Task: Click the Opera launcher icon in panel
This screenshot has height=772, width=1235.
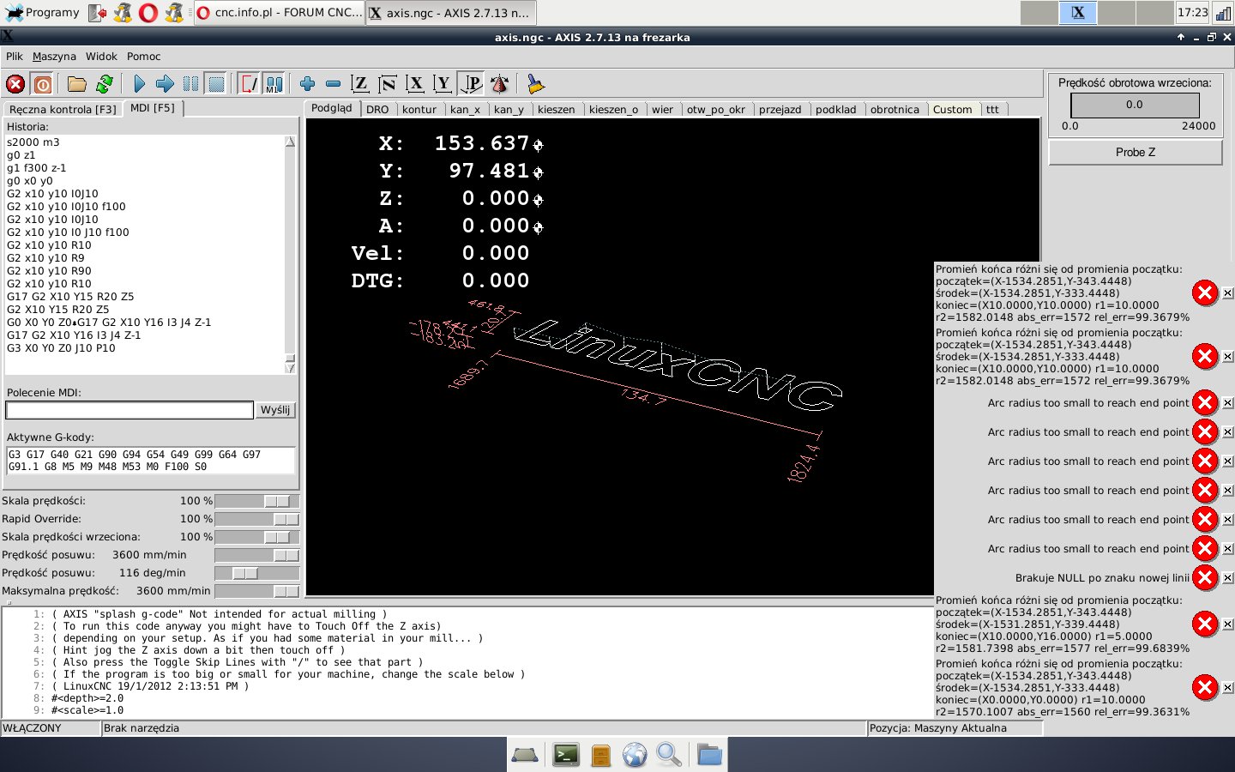Action: (x=148, y=13)
